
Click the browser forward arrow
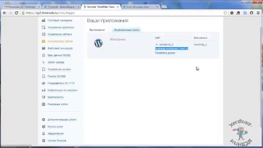pos(11,13)
